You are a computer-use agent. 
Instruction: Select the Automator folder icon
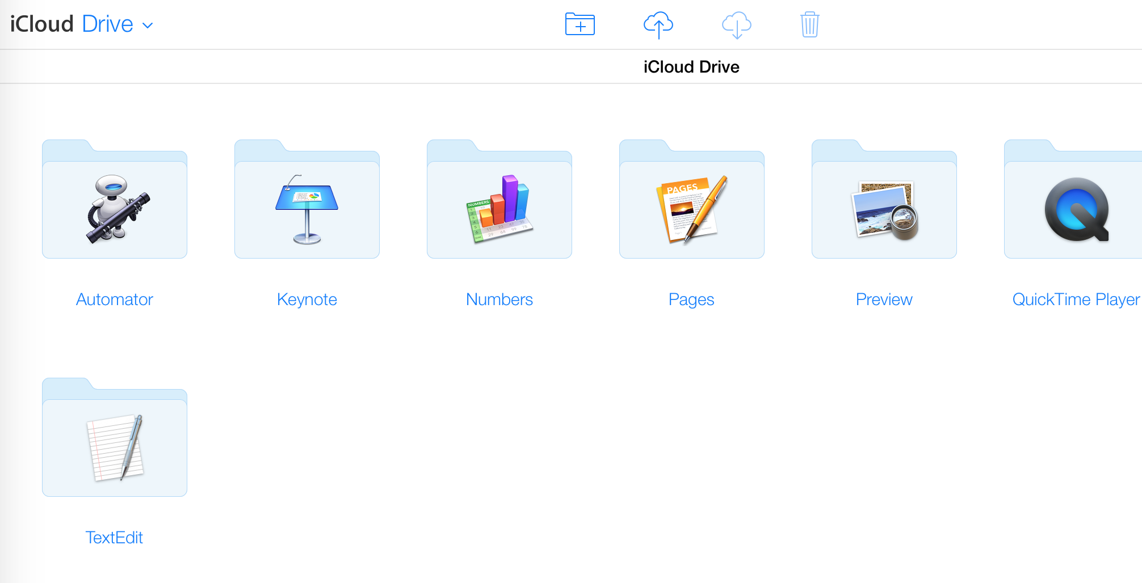pos(115,199)
